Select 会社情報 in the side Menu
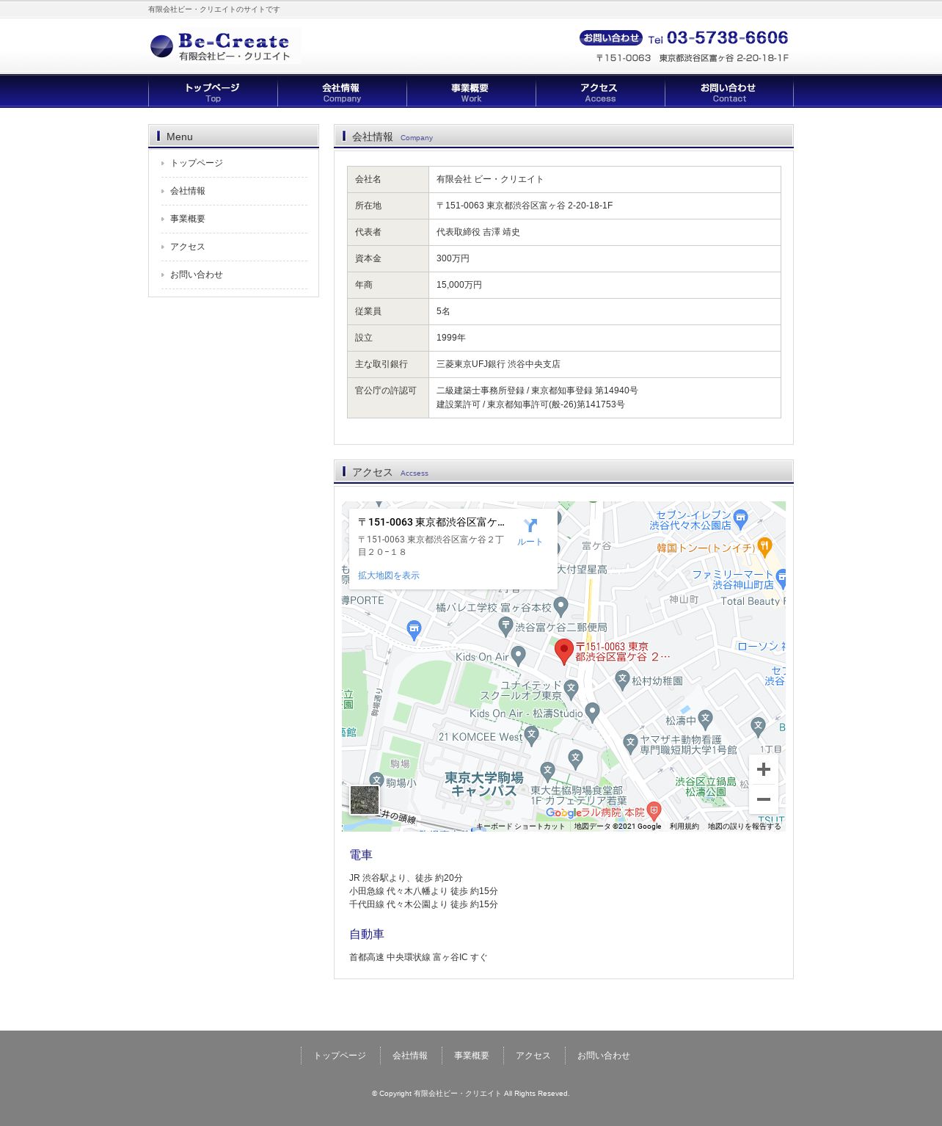This screenshot has height=1126, width=942. pyautogui.click(x=188, y=191)
